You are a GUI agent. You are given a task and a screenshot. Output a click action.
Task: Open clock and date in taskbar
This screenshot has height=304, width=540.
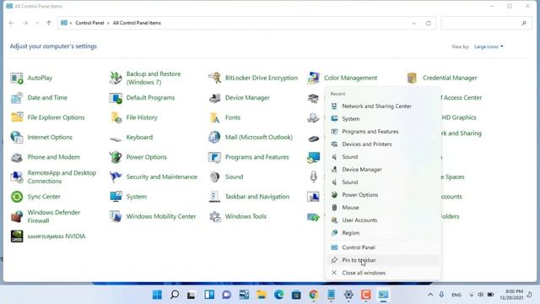[x=511, y=295]
